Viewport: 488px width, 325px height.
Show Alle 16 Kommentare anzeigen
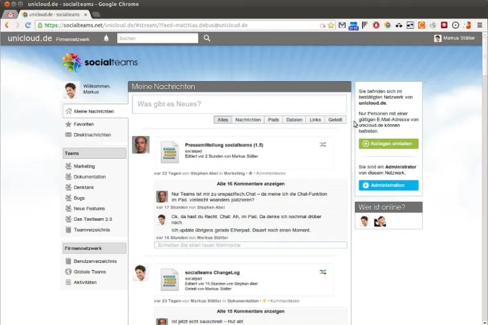(x=250, y=184)
